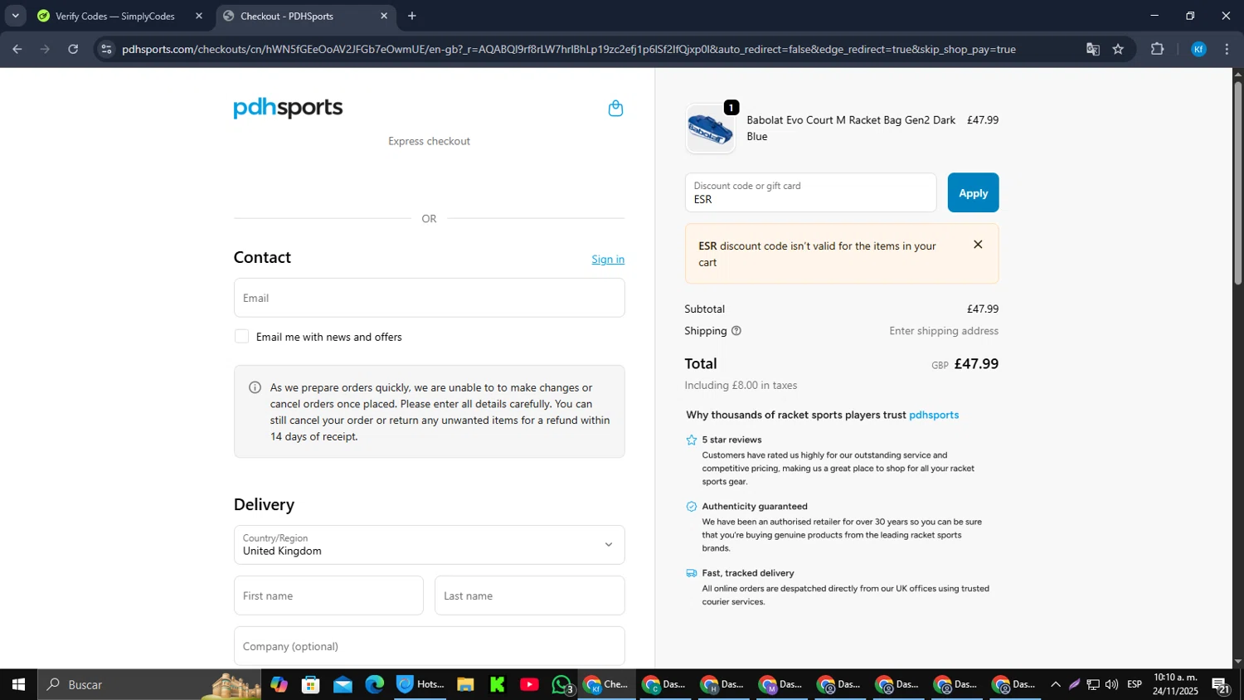Expand the Country/Region dropdown
Viewport: 1244px width, 700px height.
(429, 545)
